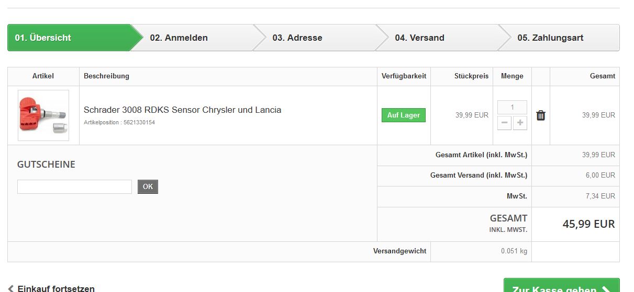The height and width of the screenshot is (292, 634).
Task: Click the back chevron beside Einkauf fortsetzen
Action: tap(11, 288)
